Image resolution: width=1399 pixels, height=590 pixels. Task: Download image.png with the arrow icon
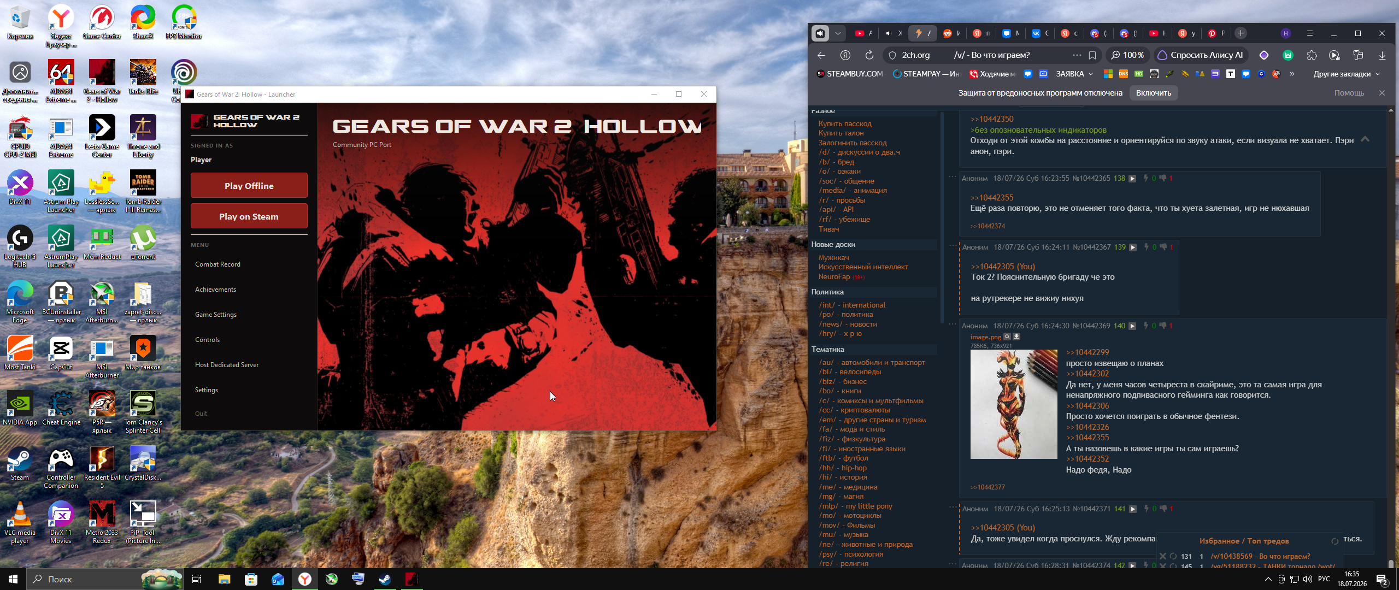[1016, 337]
